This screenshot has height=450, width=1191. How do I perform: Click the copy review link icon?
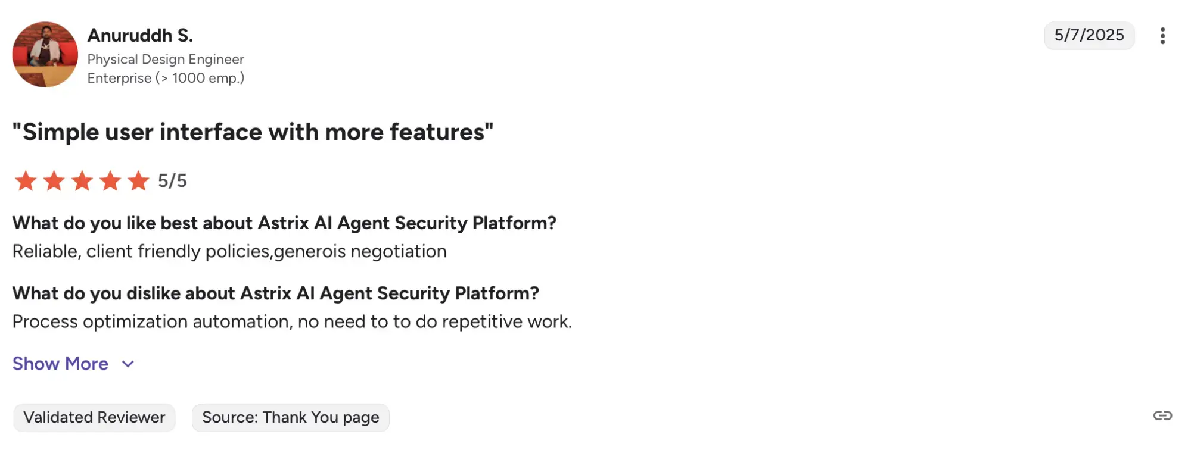click(1162, 415)
